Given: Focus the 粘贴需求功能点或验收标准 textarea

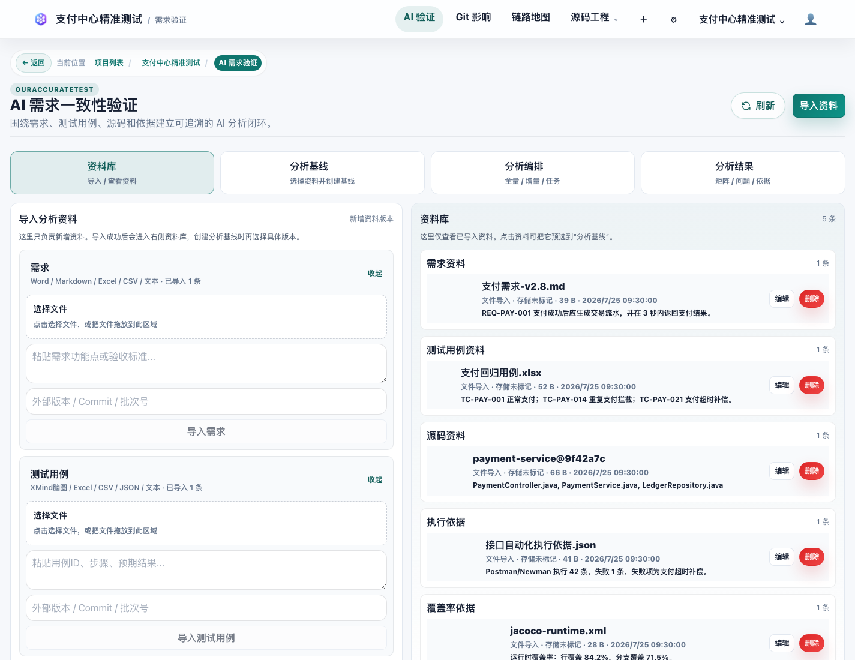Looking at the screenshot, I should pyautogui.click(x=206, y=364).
